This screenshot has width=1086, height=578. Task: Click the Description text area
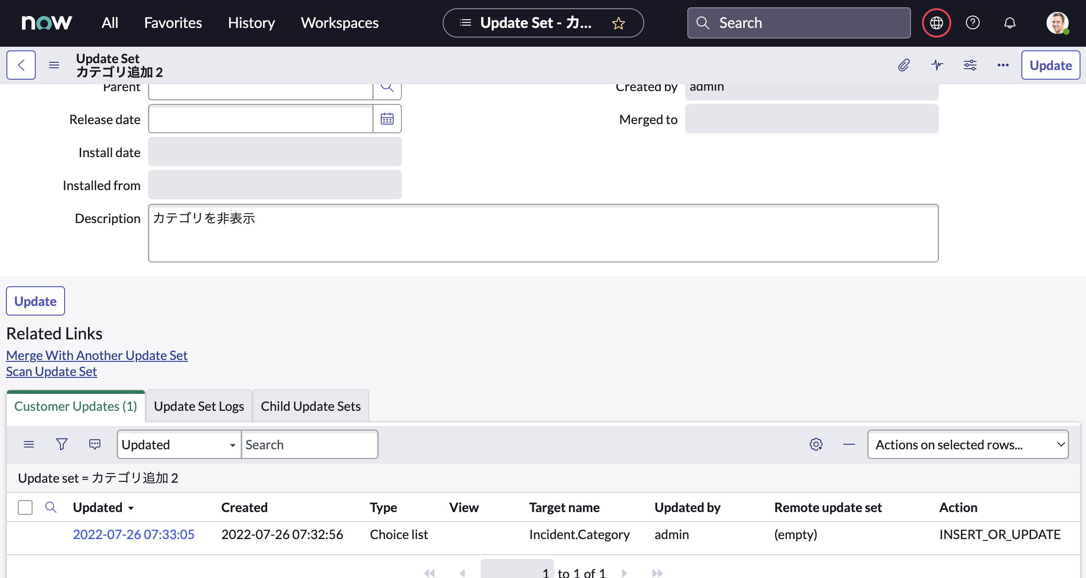coord(543,233)
